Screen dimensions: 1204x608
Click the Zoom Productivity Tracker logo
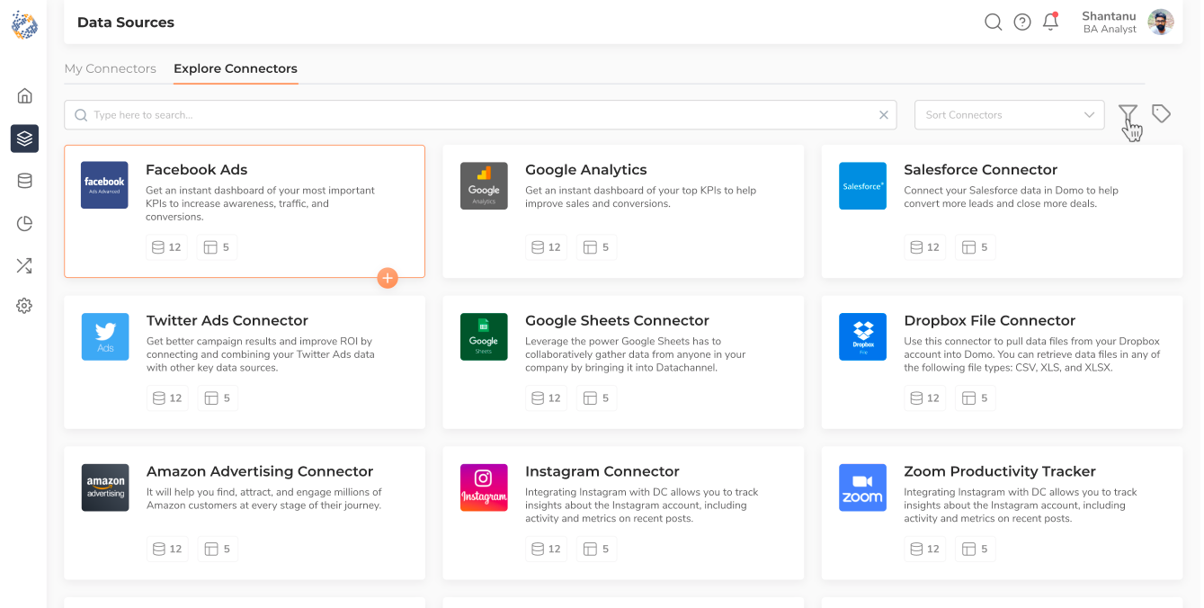862,487
